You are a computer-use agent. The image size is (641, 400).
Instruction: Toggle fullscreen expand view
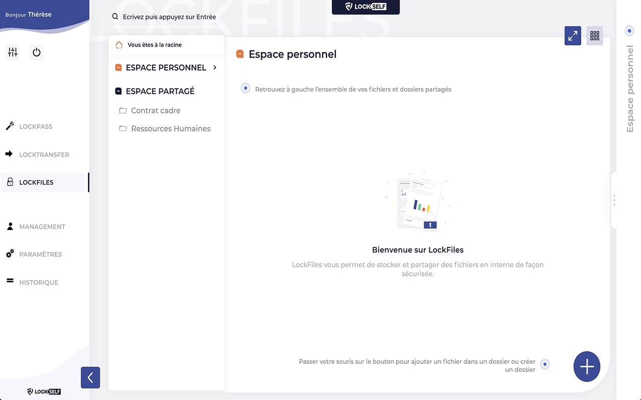pos(573,35)
